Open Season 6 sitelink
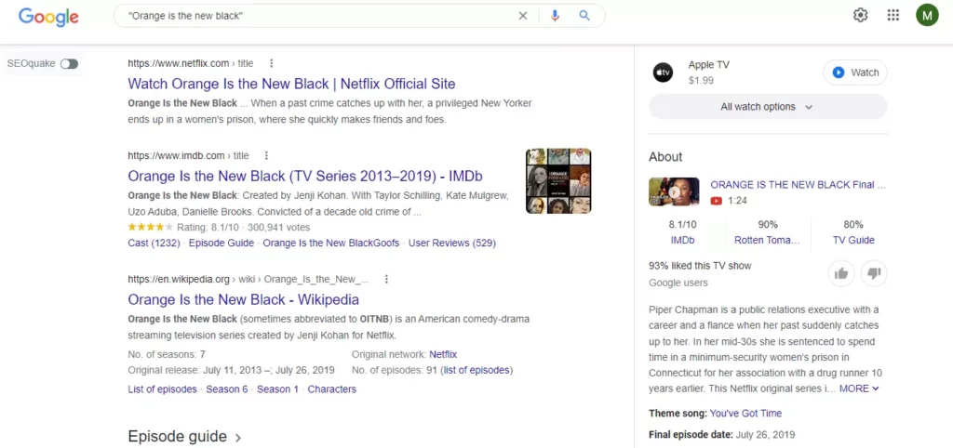Screen dimensions: 953x448 coord(227,389)
